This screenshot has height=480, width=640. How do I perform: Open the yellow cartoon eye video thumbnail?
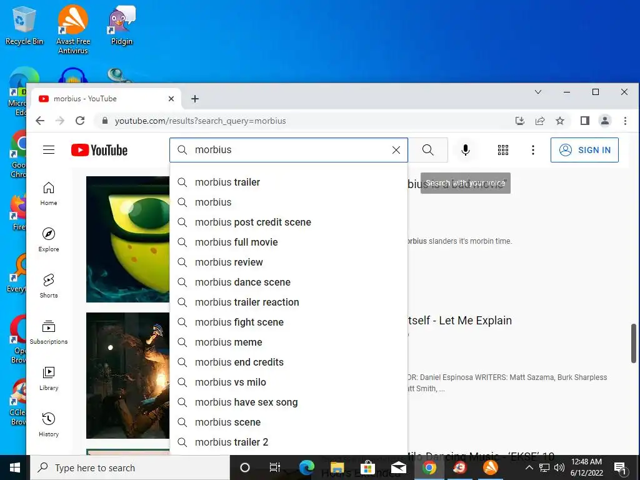(127, 239)
